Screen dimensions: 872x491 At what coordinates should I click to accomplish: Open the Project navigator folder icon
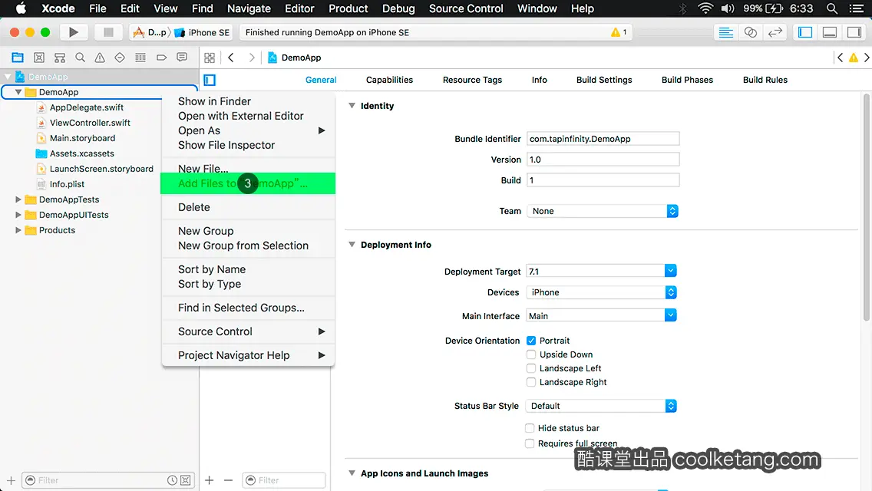18,58
